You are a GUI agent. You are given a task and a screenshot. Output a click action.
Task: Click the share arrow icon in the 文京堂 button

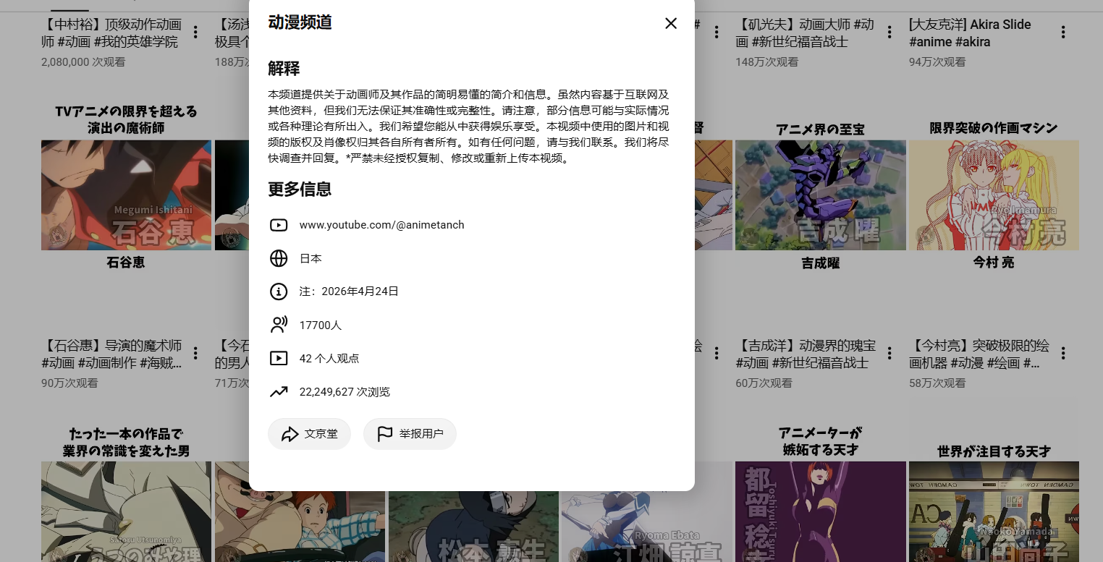click(290, 434)
